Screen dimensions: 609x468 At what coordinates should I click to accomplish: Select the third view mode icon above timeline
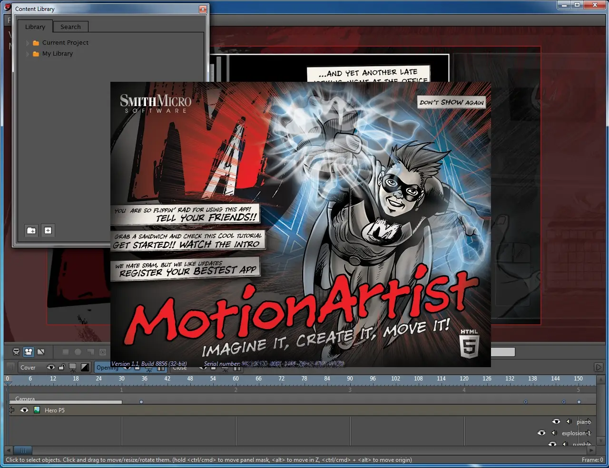click(x=41, y=352)
